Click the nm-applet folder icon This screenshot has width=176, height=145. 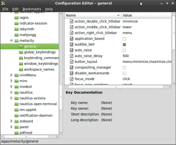click(x=17, y=110)
